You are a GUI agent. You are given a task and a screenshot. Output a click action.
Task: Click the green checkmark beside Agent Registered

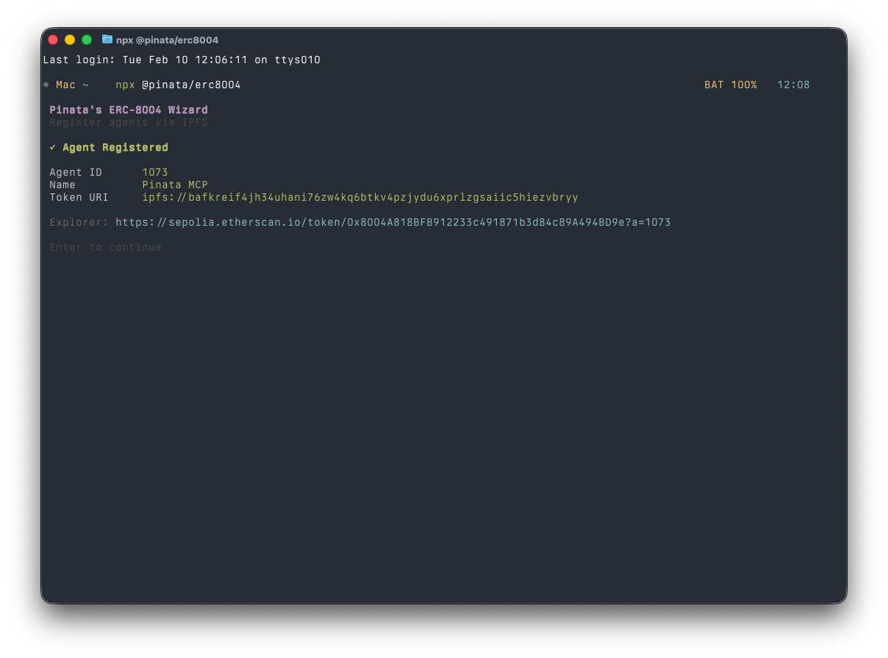(x=52, y=147)
